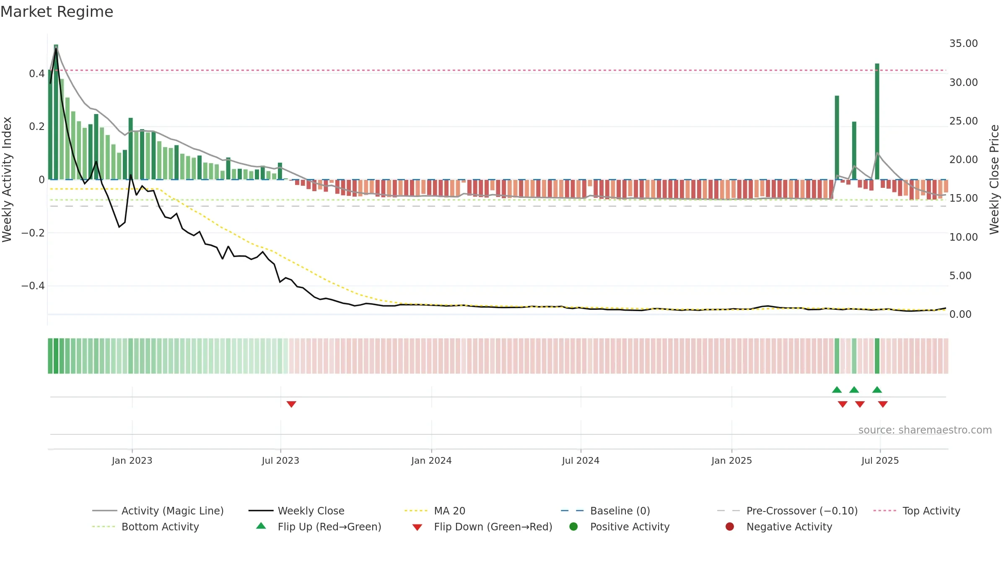
Task: Toggle Baseline (0) legend entry
Action: pos(605,511)
